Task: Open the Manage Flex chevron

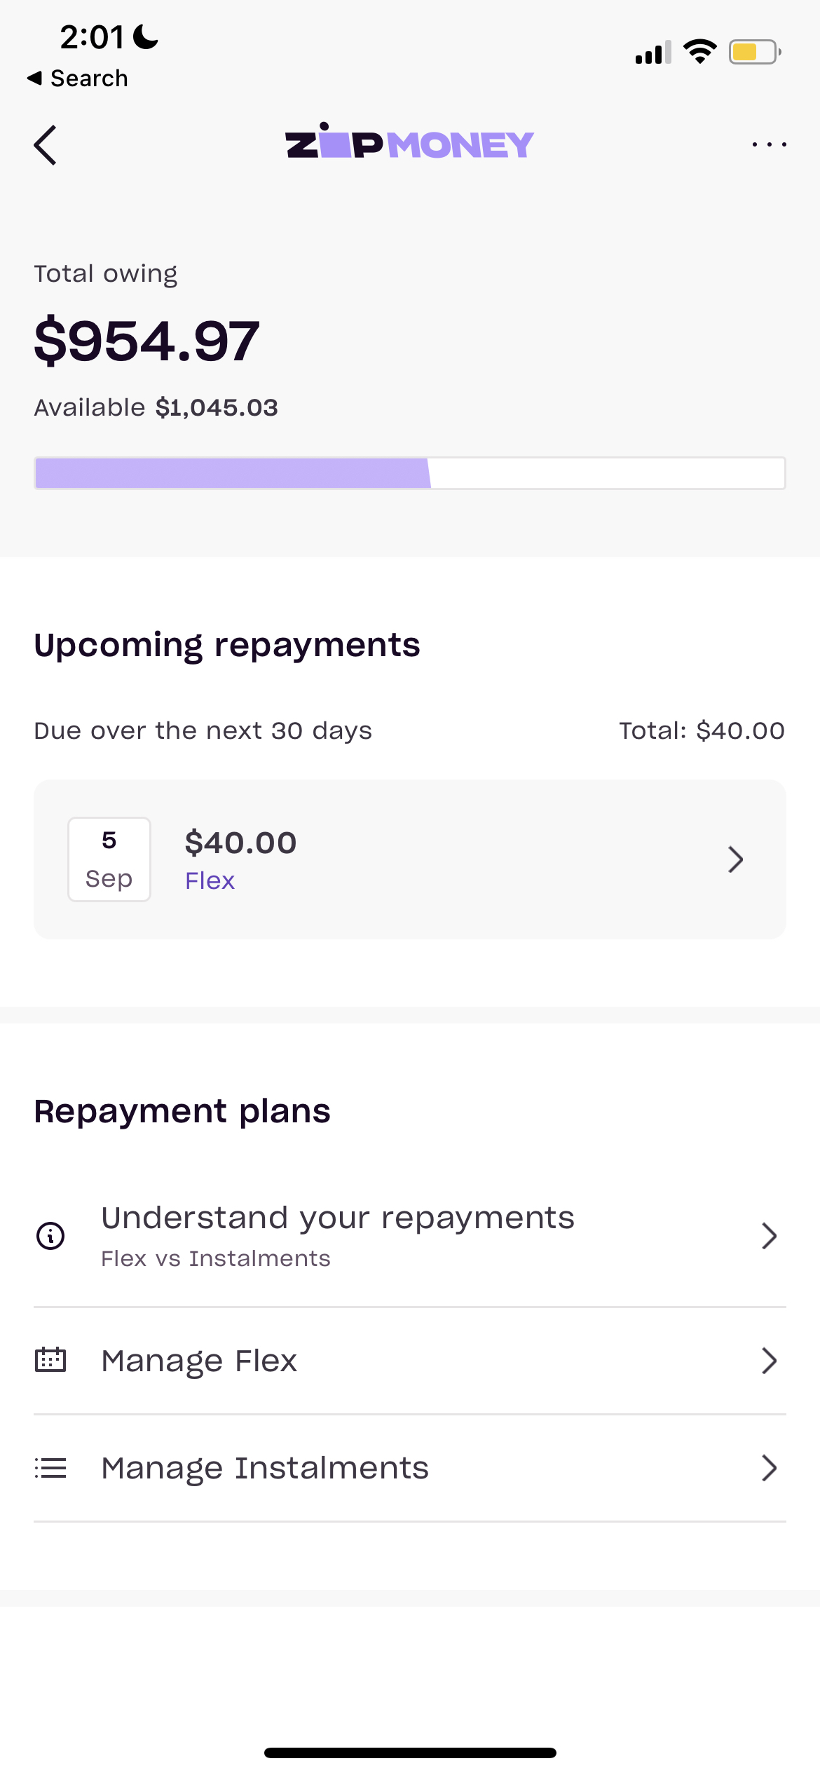Action: point(769,1361)
